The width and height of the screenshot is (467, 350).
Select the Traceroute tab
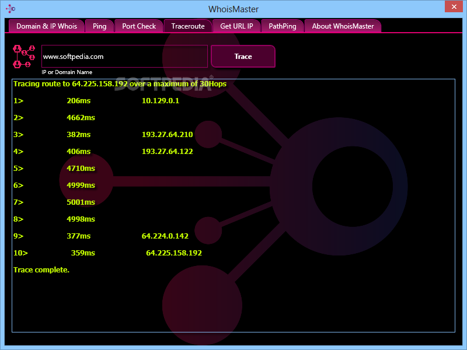point(188,26)
